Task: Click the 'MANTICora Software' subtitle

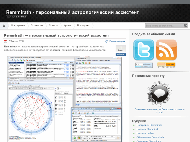Action: [x=16, y=17]
